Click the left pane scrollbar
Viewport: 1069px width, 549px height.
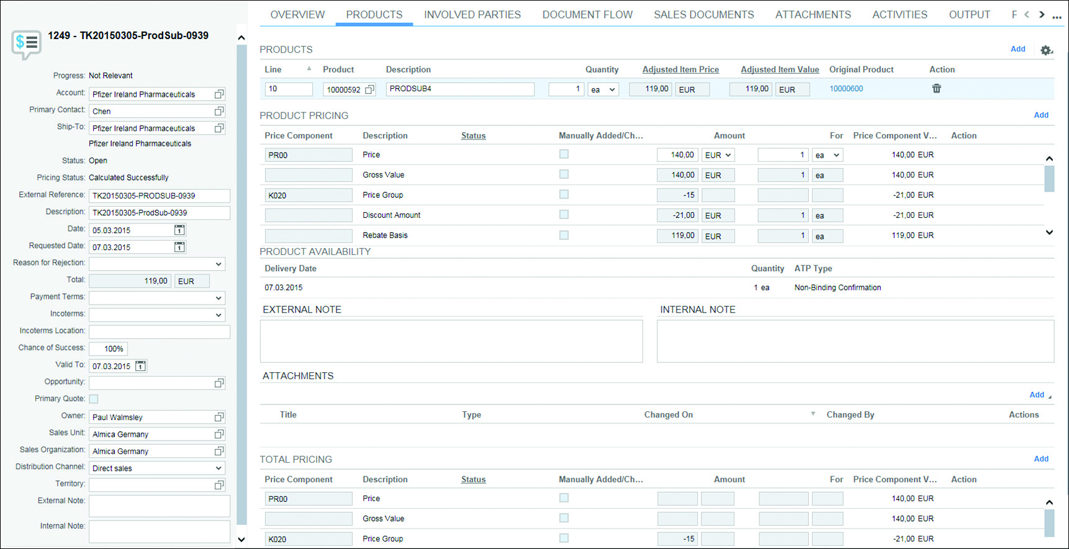[x=241, y=285]
